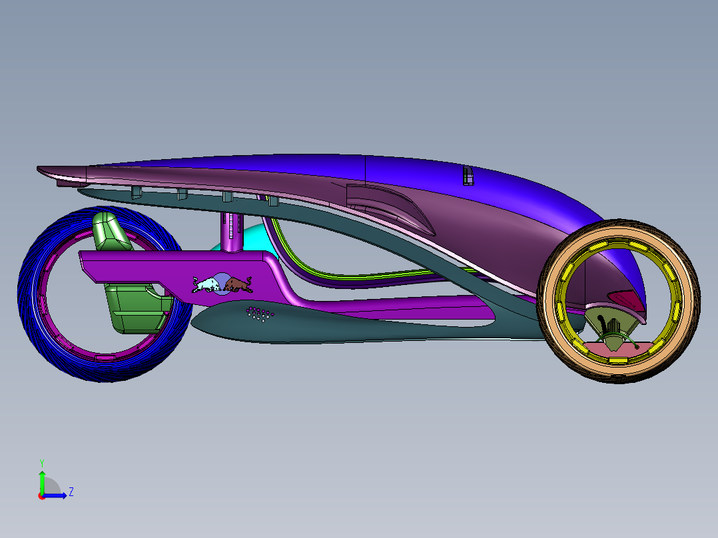The image size is (718, 538).
Task: Click the purple vertical support post
Action: click(232, 232)
